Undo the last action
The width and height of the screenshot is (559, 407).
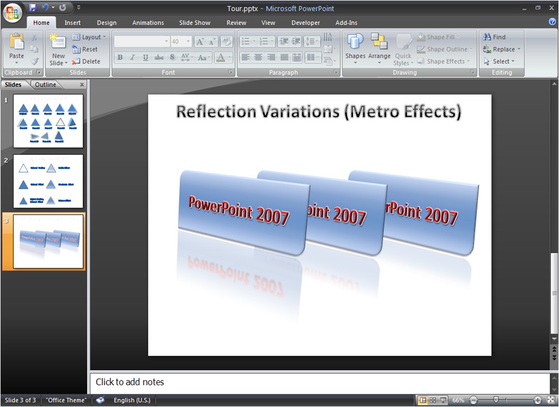point(45,8)
